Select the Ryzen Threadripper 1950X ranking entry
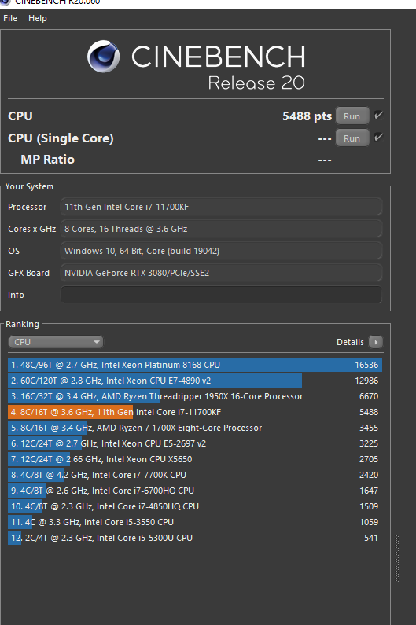 [195, 396]
